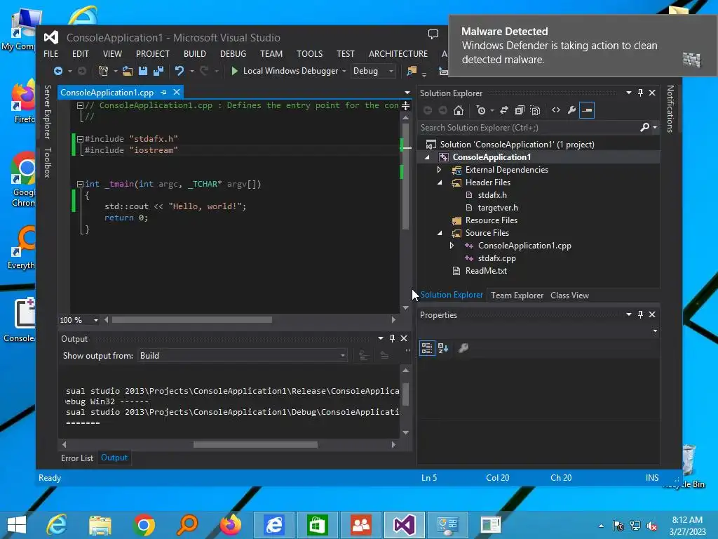Image resolution: width=718 pixels, height=539 pixels.
Task: Collapse the ConsoleApplication1 project node
Action: 427,157
